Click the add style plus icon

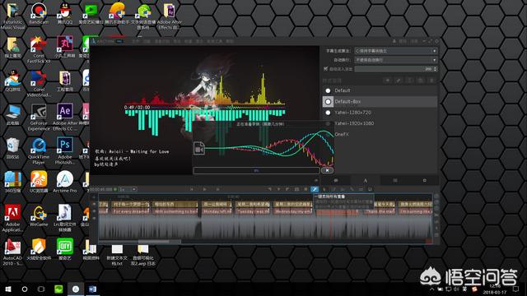(x=388, y=81)
